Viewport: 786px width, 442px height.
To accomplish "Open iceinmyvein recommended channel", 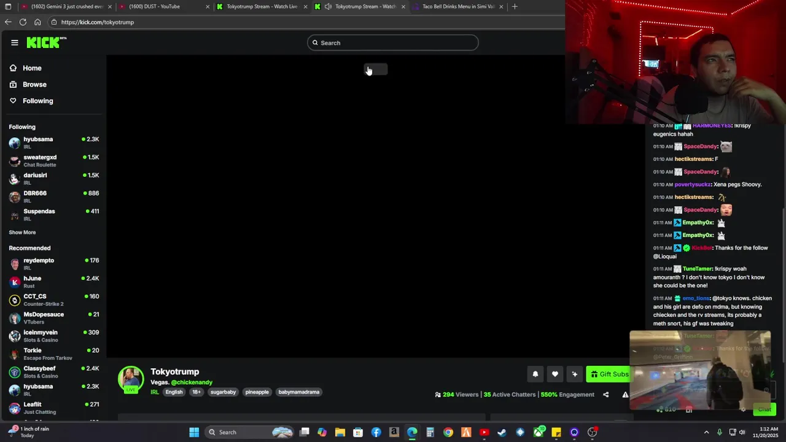I will click(54, 336).
